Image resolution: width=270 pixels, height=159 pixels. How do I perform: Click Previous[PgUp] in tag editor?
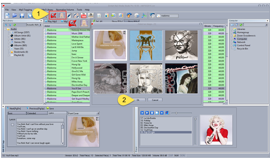pyautogui.click(x=35, y=108)
